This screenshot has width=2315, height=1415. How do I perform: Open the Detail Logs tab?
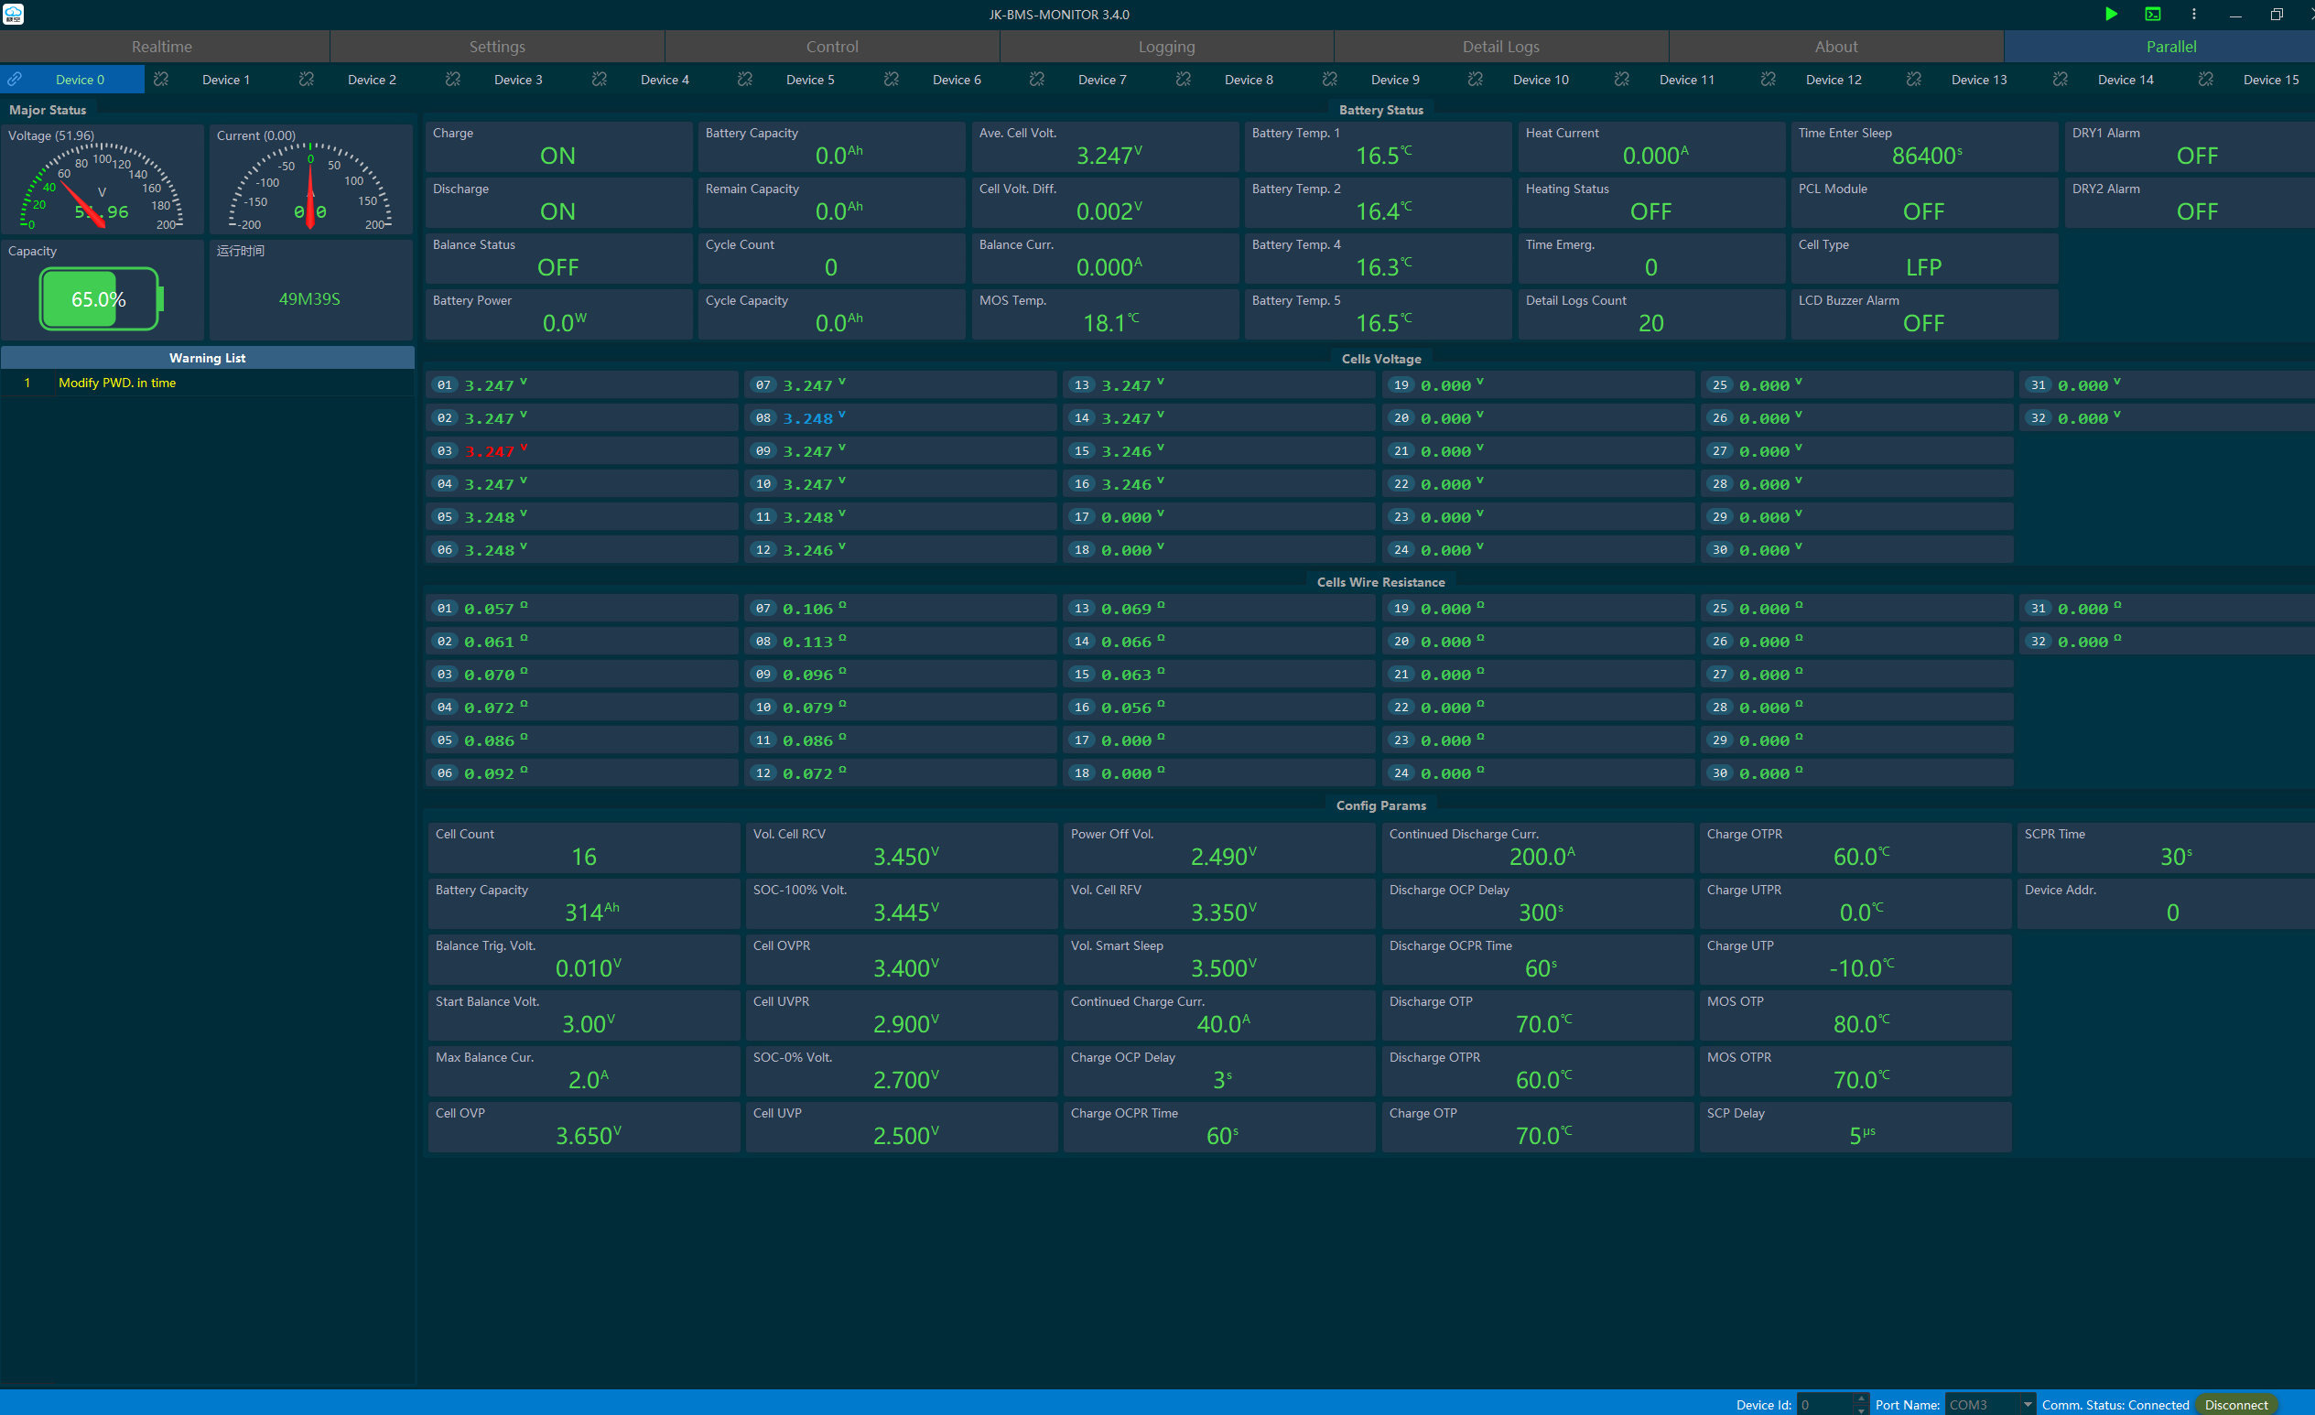point(1500,46)
